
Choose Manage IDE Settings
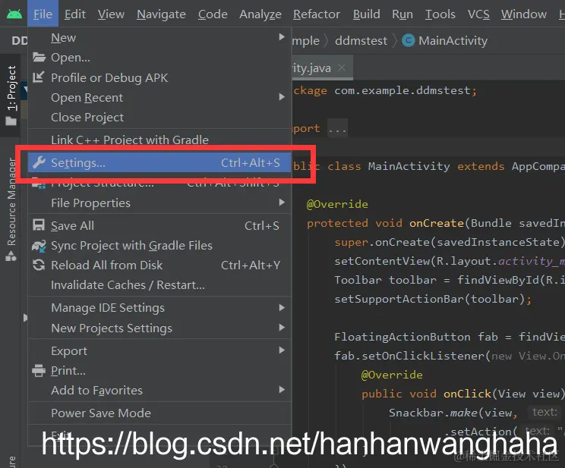[159, 308]
